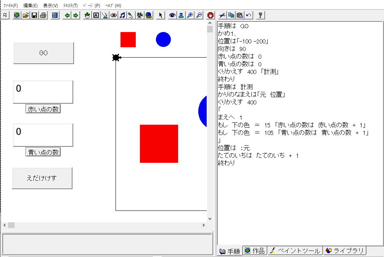The width and height of the screenshot is (384, 257).
Task: Click the globe hyperlink icon
Action: tap(149, 15)
